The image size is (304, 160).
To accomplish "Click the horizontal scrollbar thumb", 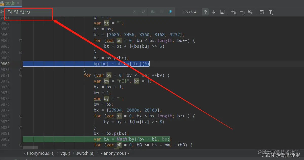I will 30,148.
